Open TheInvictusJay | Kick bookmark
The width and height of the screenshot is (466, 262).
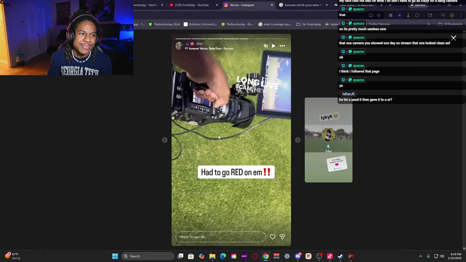(x=164, y=24)
